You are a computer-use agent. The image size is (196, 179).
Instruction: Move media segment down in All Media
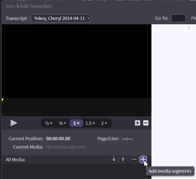point(114,159)
